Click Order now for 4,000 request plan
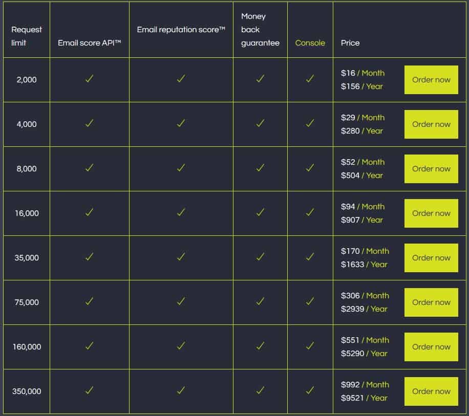 click(431, 124)
